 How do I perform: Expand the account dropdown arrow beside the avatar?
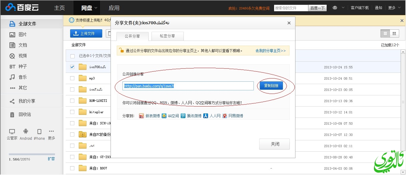343,8
